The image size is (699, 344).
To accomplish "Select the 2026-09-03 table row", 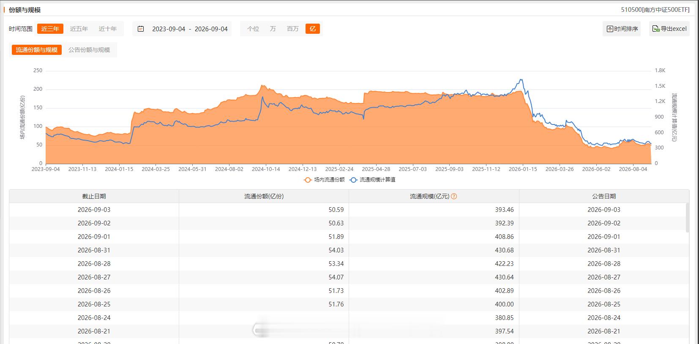I will click(349, 210).
